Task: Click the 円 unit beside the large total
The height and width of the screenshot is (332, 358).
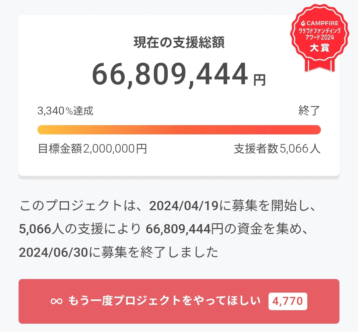Action: click(260, 80)
